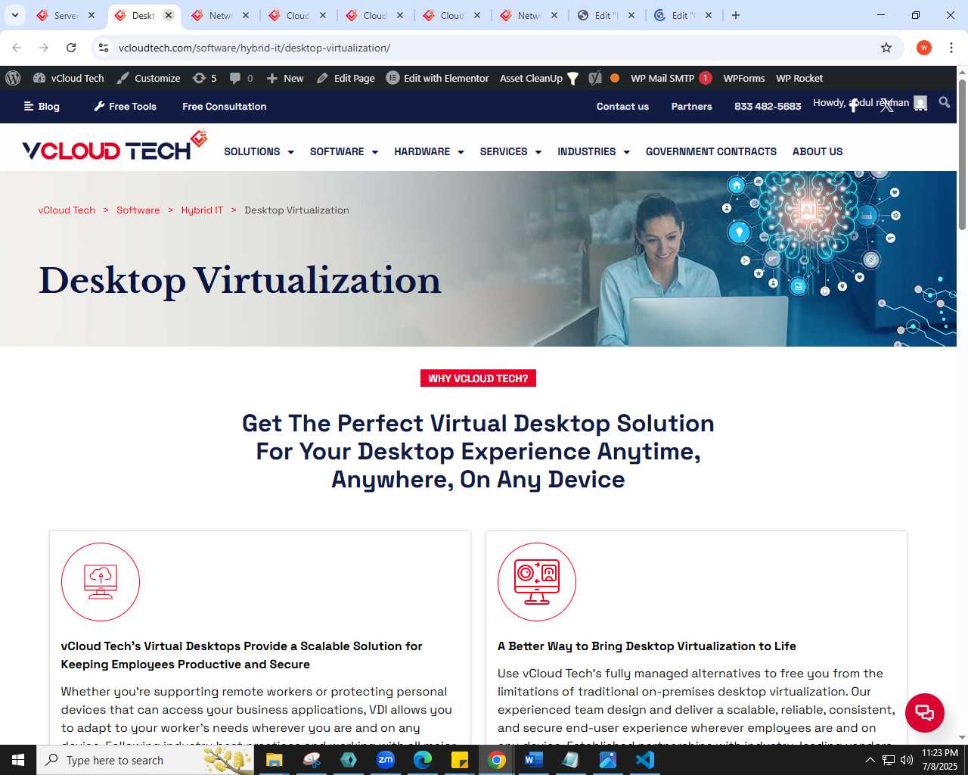
Task: Open Sticky Notes from taskbar
Action: (460, 760)
